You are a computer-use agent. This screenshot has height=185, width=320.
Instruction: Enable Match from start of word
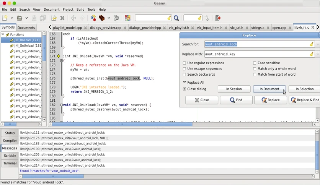pos(255,75)
